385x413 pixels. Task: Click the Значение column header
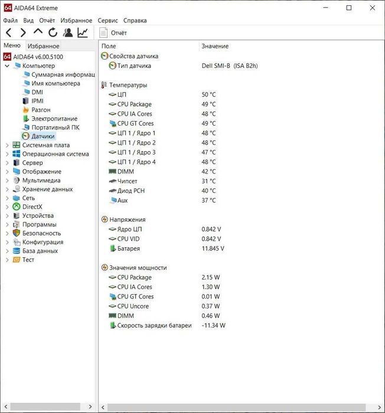215,46
